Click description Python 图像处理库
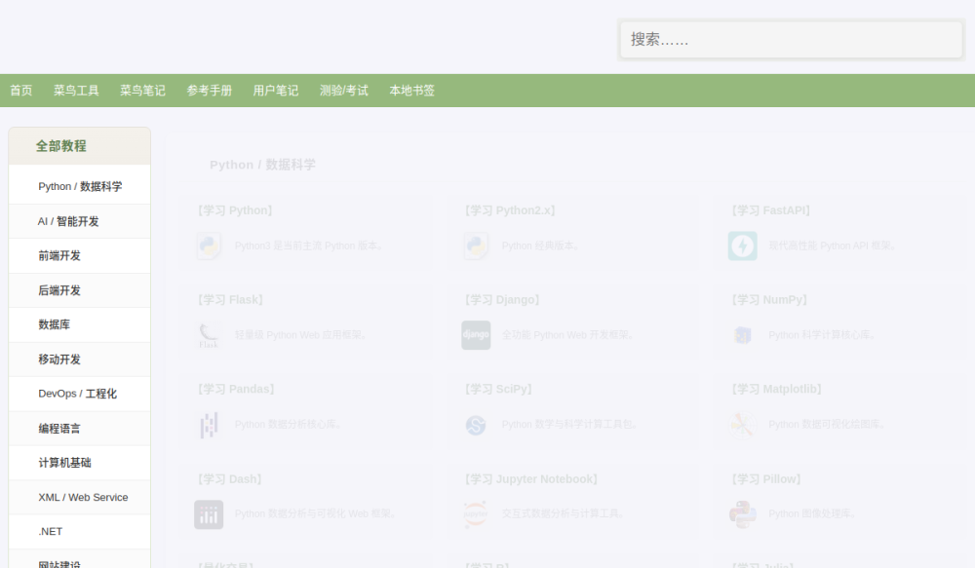Screen dimensions: 975x568 tap(813, 514)
